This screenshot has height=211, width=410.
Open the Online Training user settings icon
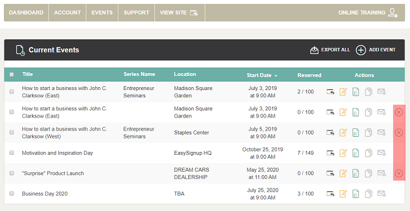click(x=393, y=12)
